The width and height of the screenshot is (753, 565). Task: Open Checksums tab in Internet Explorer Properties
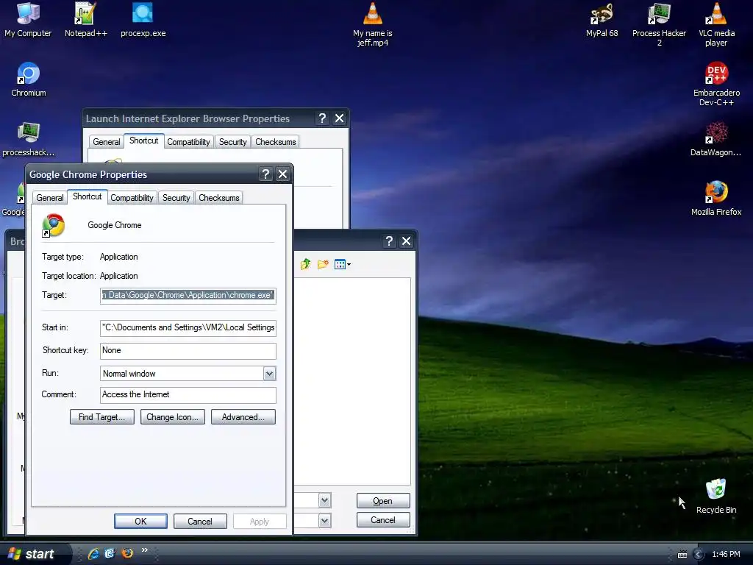(276, 142)
